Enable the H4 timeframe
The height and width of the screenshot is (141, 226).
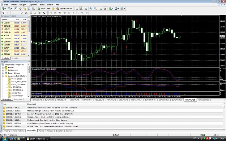(x=73, y=13)
